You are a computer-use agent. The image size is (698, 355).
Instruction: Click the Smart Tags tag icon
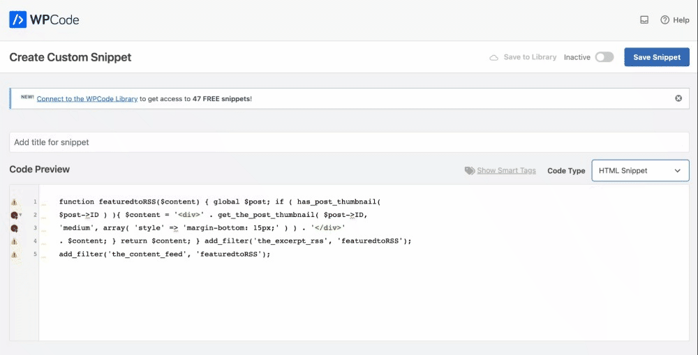[x=470, y=171]
